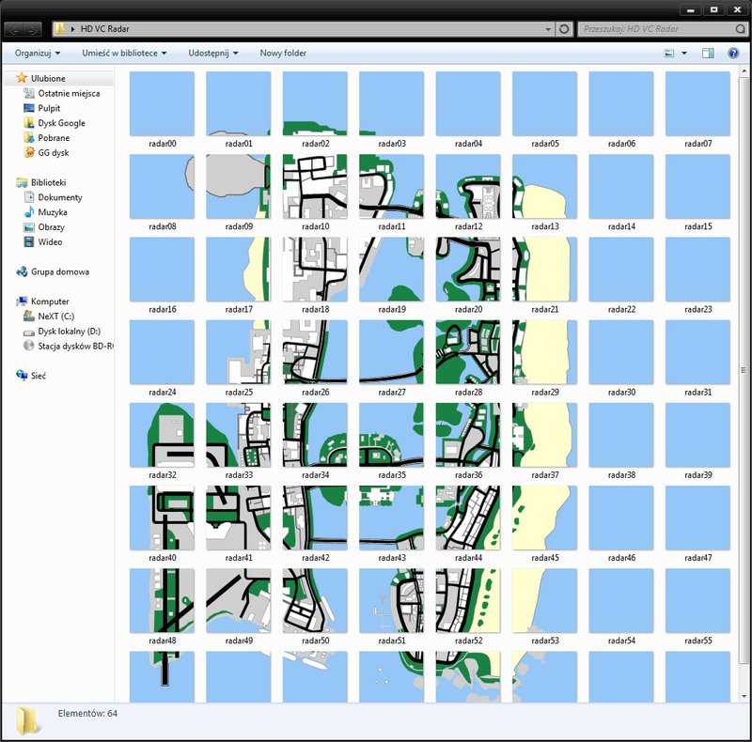The image size is (752, 742).
Task: Select the radar10 map tile
Action: (x=315, y=187)
